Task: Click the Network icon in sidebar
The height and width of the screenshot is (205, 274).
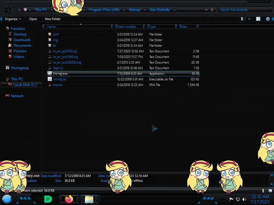Action: pos(7,95)
